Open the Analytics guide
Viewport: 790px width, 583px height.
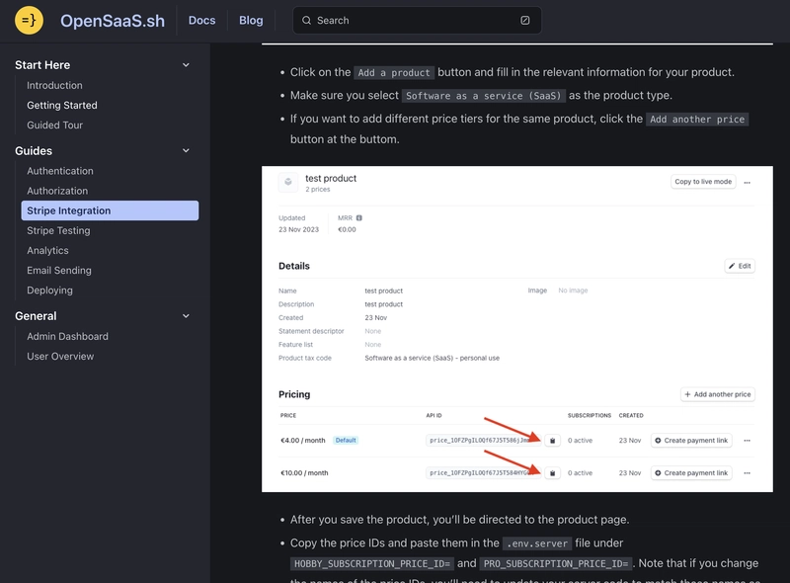[47, 250]
